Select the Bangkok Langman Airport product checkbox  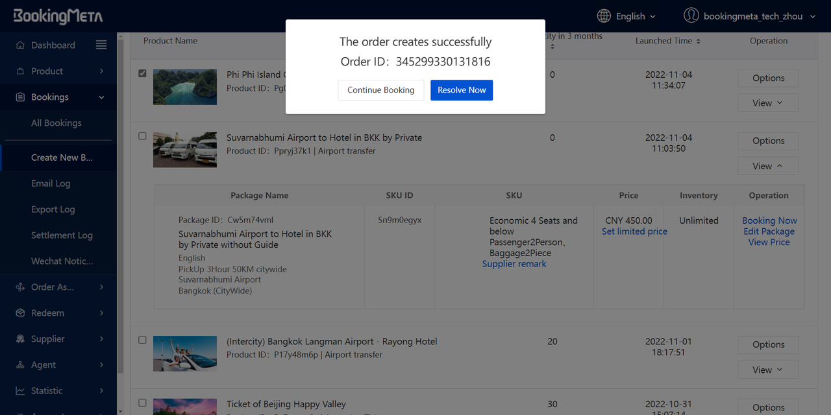click(143, 340)
